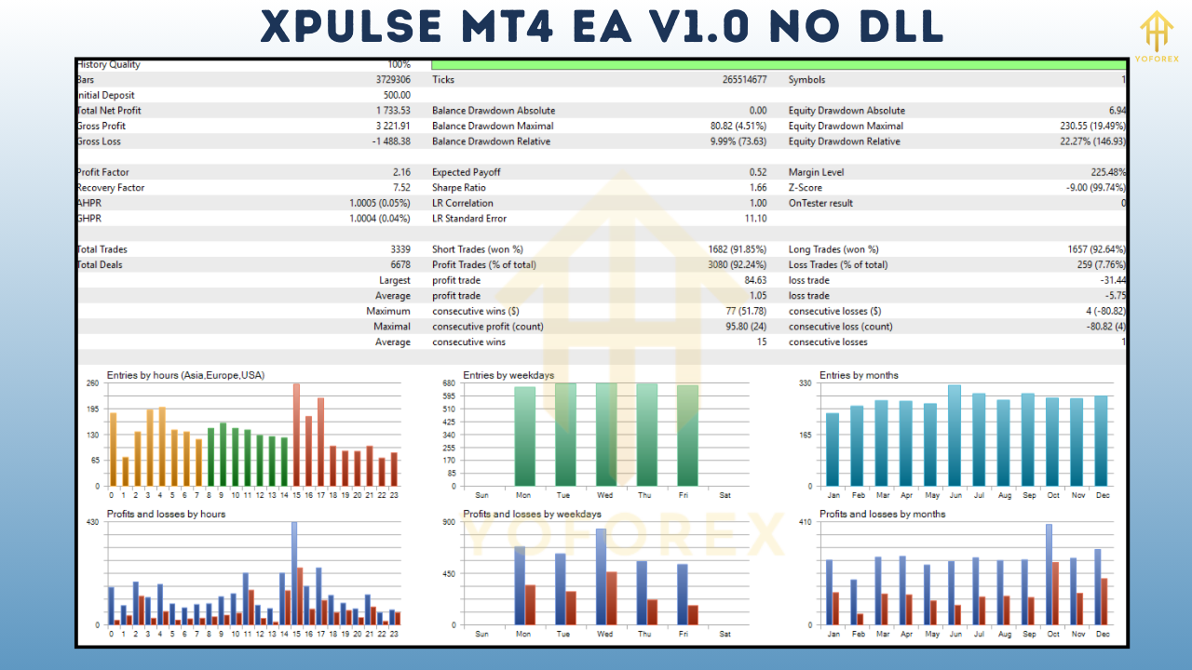
Task: Select the GHPR value 1.0004 (0.04%)
Action: tap(381, 219)
